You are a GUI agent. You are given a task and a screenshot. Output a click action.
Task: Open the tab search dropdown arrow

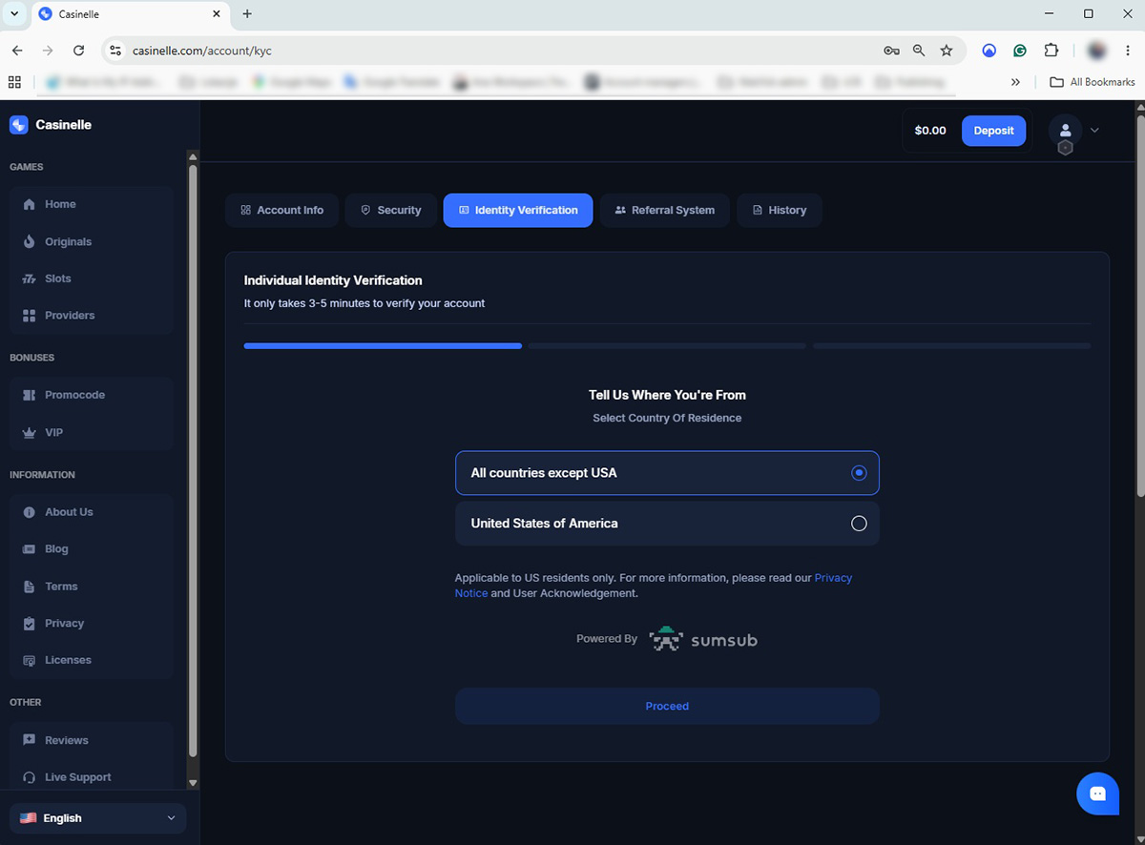click(x=14, y=14)
